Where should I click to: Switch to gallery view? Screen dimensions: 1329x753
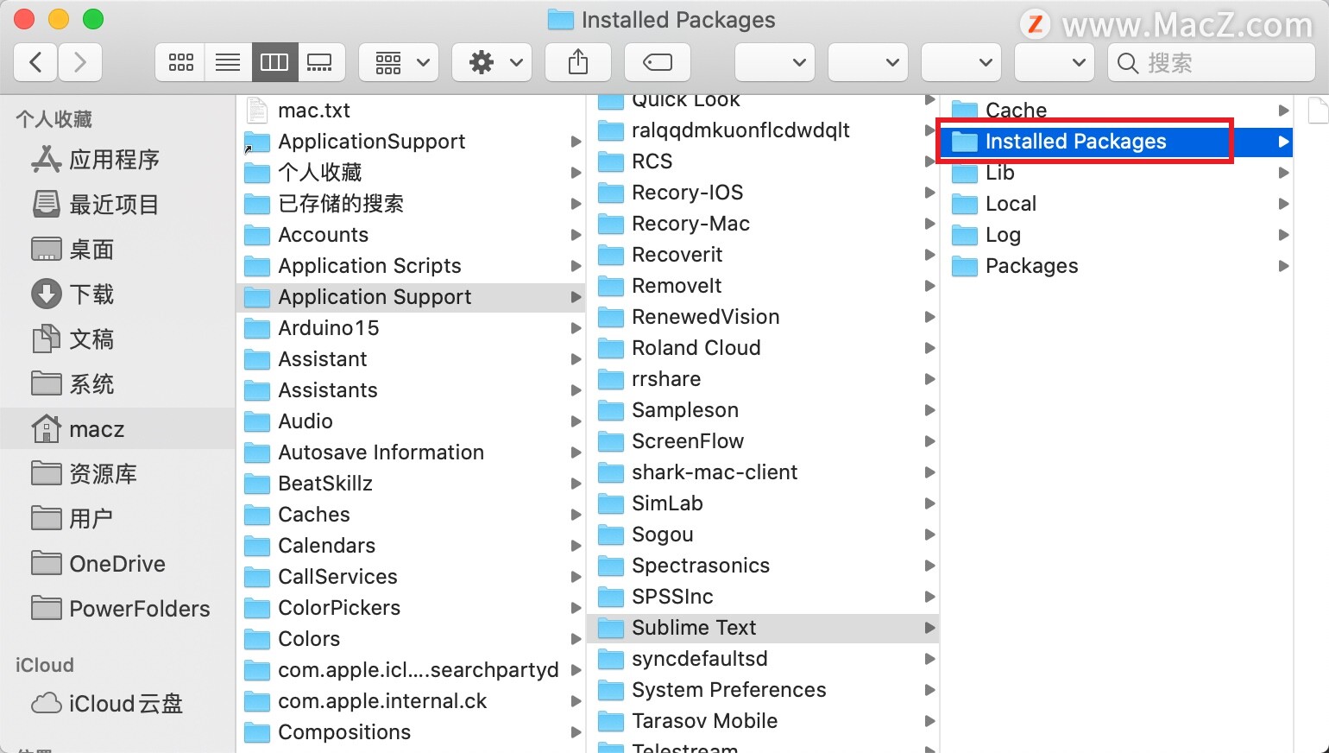point(320,62)
